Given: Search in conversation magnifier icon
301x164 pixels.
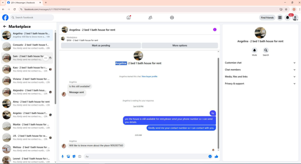Looking at the screenshot, I should [266, 50].
